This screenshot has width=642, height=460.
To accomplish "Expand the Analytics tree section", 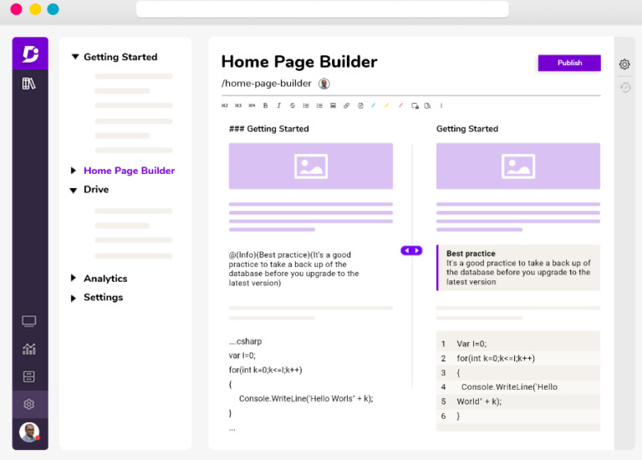I will (74, 279).
